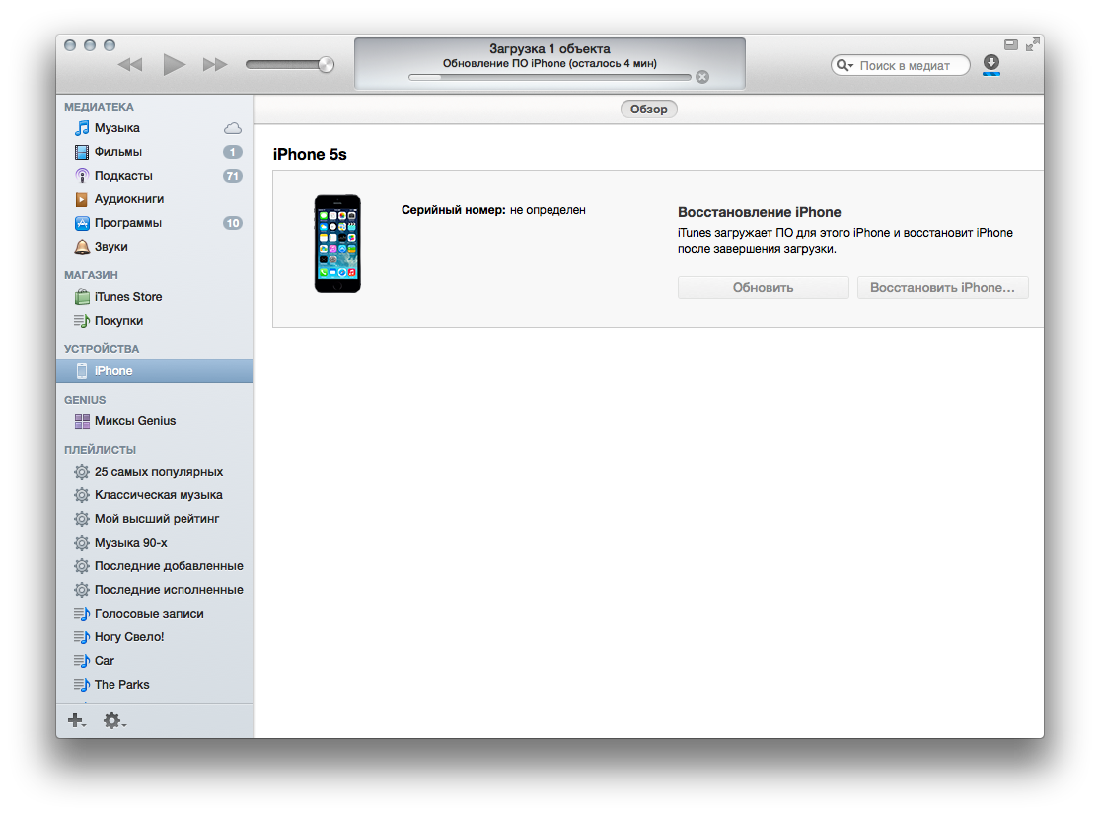Click the iPhone 5s device image
Screen dimensions: 1100x816
click(x=337, y=244)
